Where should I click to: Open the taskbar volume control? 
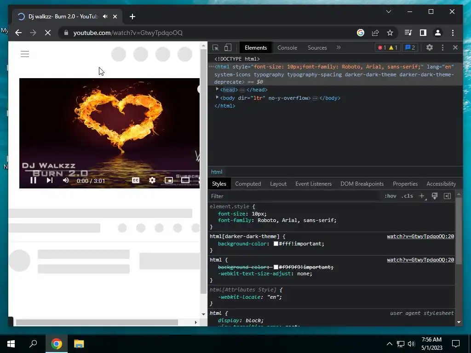click(411, 344)
